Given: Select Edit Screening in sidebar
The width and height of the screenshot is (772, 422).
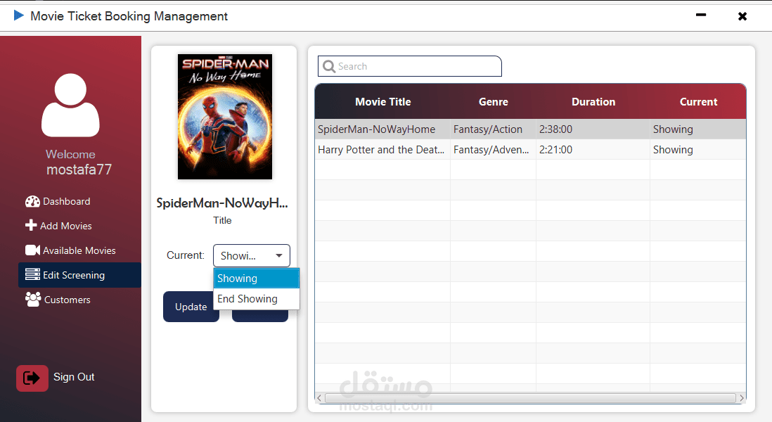Looking at the screenshot, I should pos(79,275).
